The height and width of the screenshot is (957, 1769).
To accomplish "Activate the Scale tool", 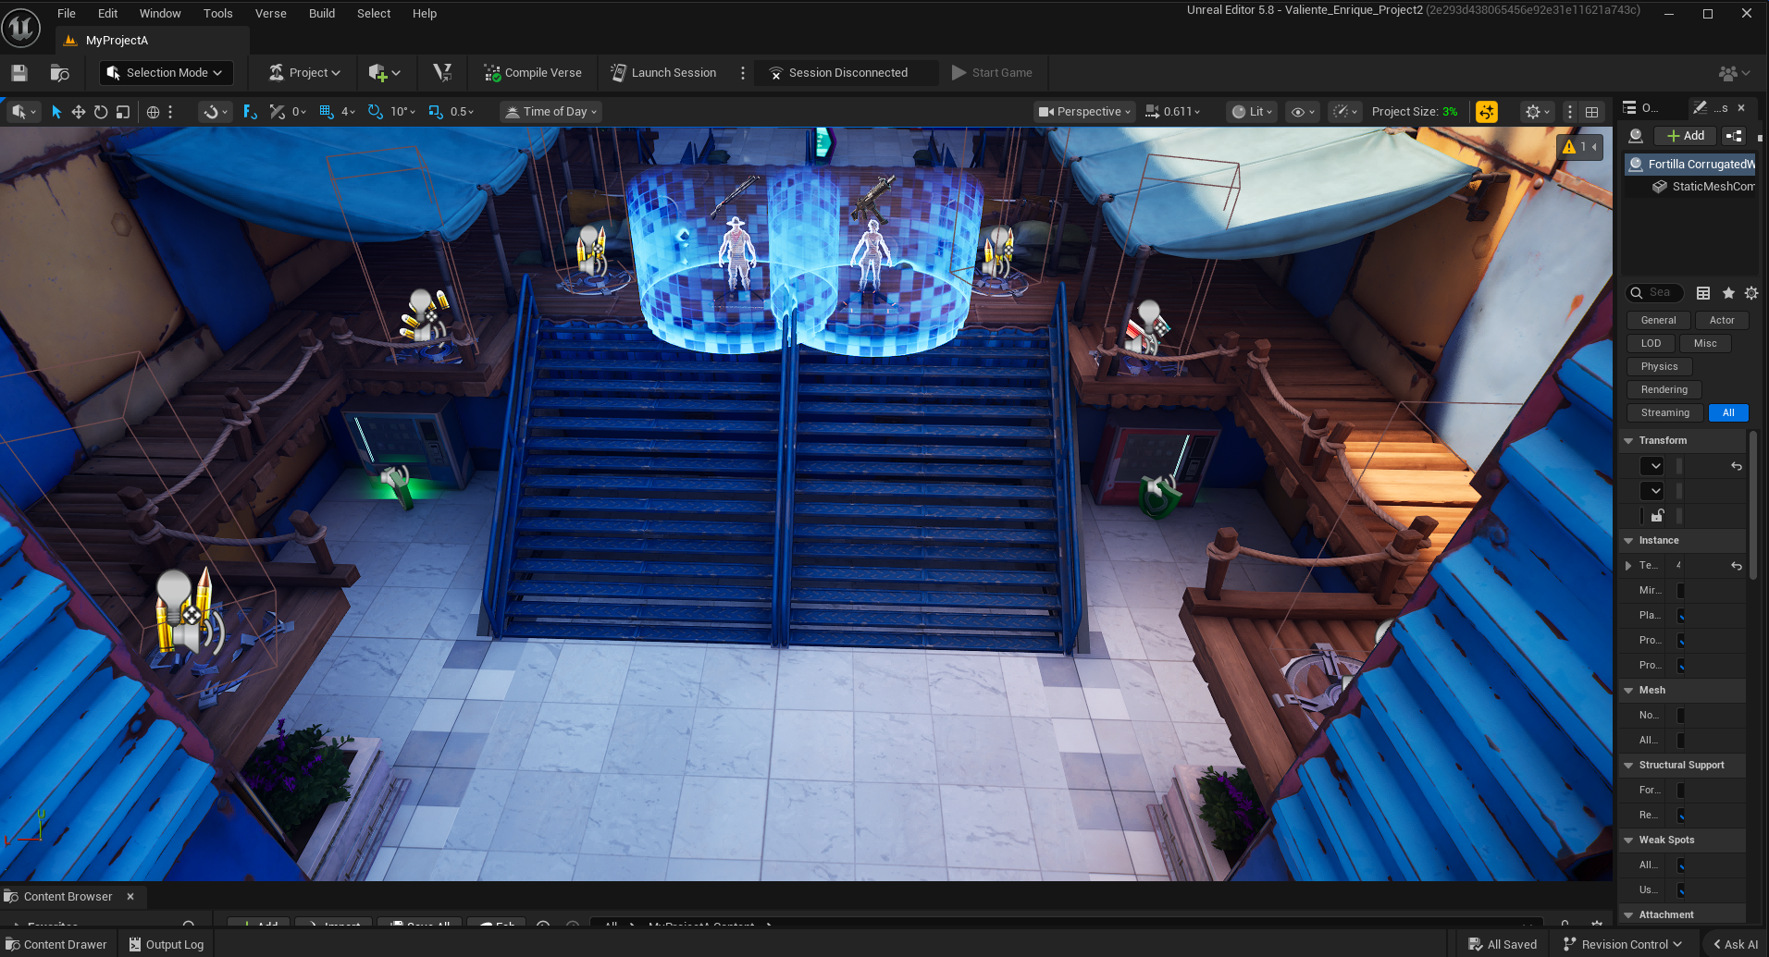I will tap(122, 112).
